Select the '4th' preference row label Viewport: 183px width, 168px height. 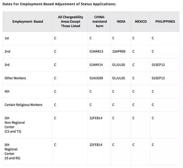tap(7, 91)
